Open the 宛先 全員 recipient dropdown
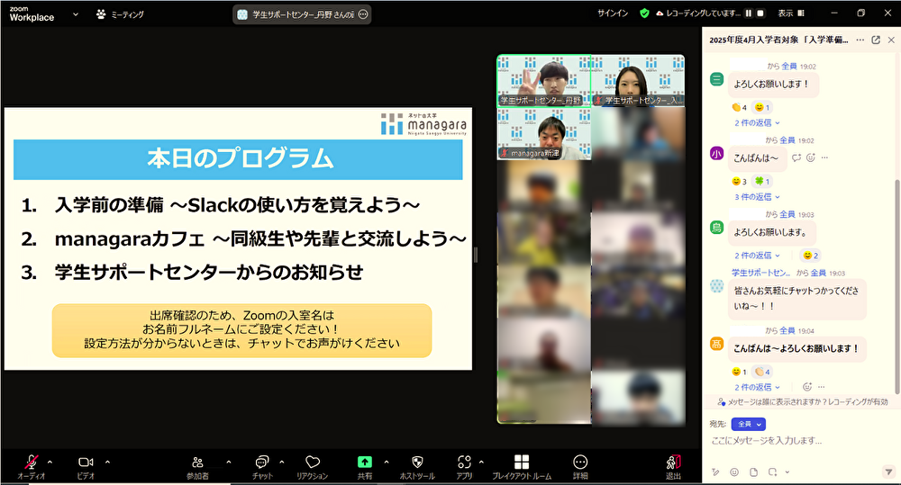The width and height of the screenshot is (901, 485). pyautogui.click(x=749, y=424)
